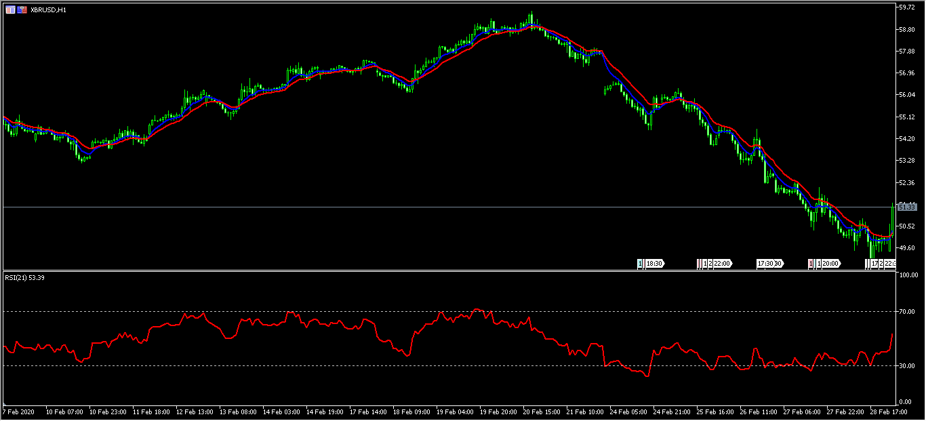Click the 70.00 RSI level label
926x421 pixels.
(x=908, y=312)
